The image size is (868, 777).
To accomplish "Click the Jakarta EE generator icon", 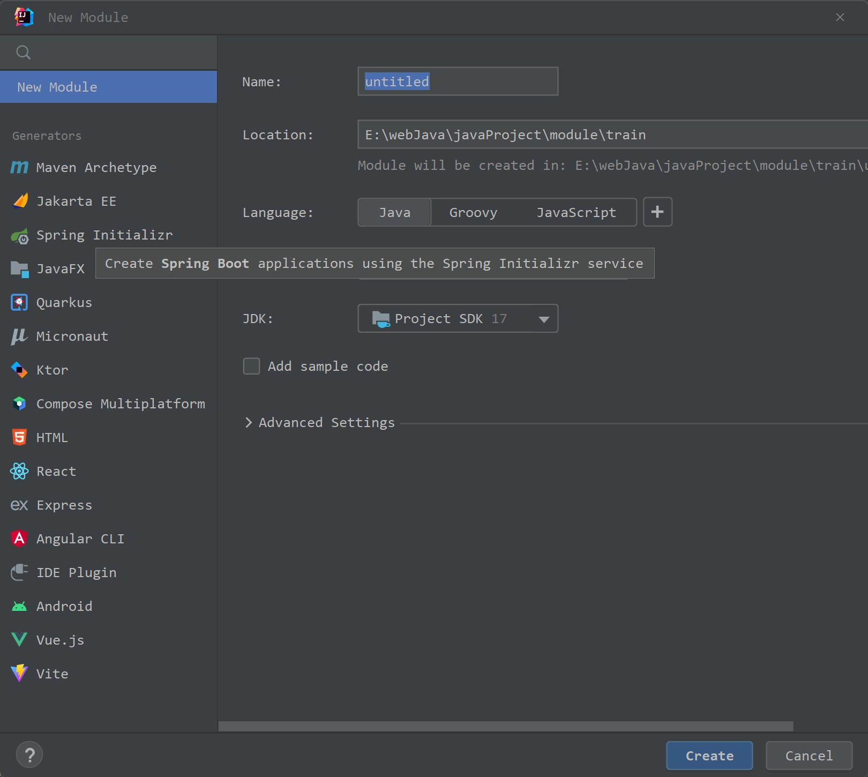I will [20, 201].
